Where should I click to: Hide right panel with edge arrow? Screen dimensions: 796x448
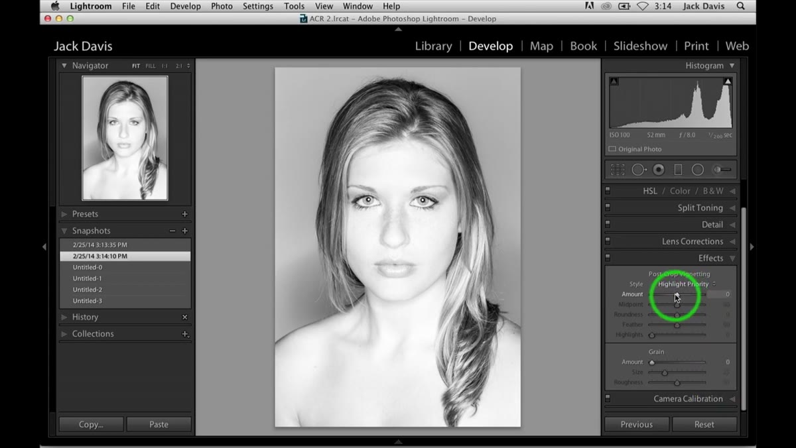pos(752,247)
